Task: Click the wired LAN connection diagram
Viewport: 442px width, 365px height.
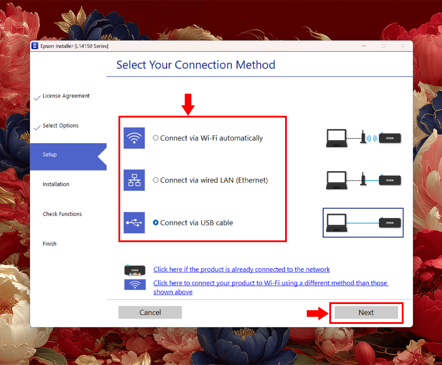Action: (363, 180)
